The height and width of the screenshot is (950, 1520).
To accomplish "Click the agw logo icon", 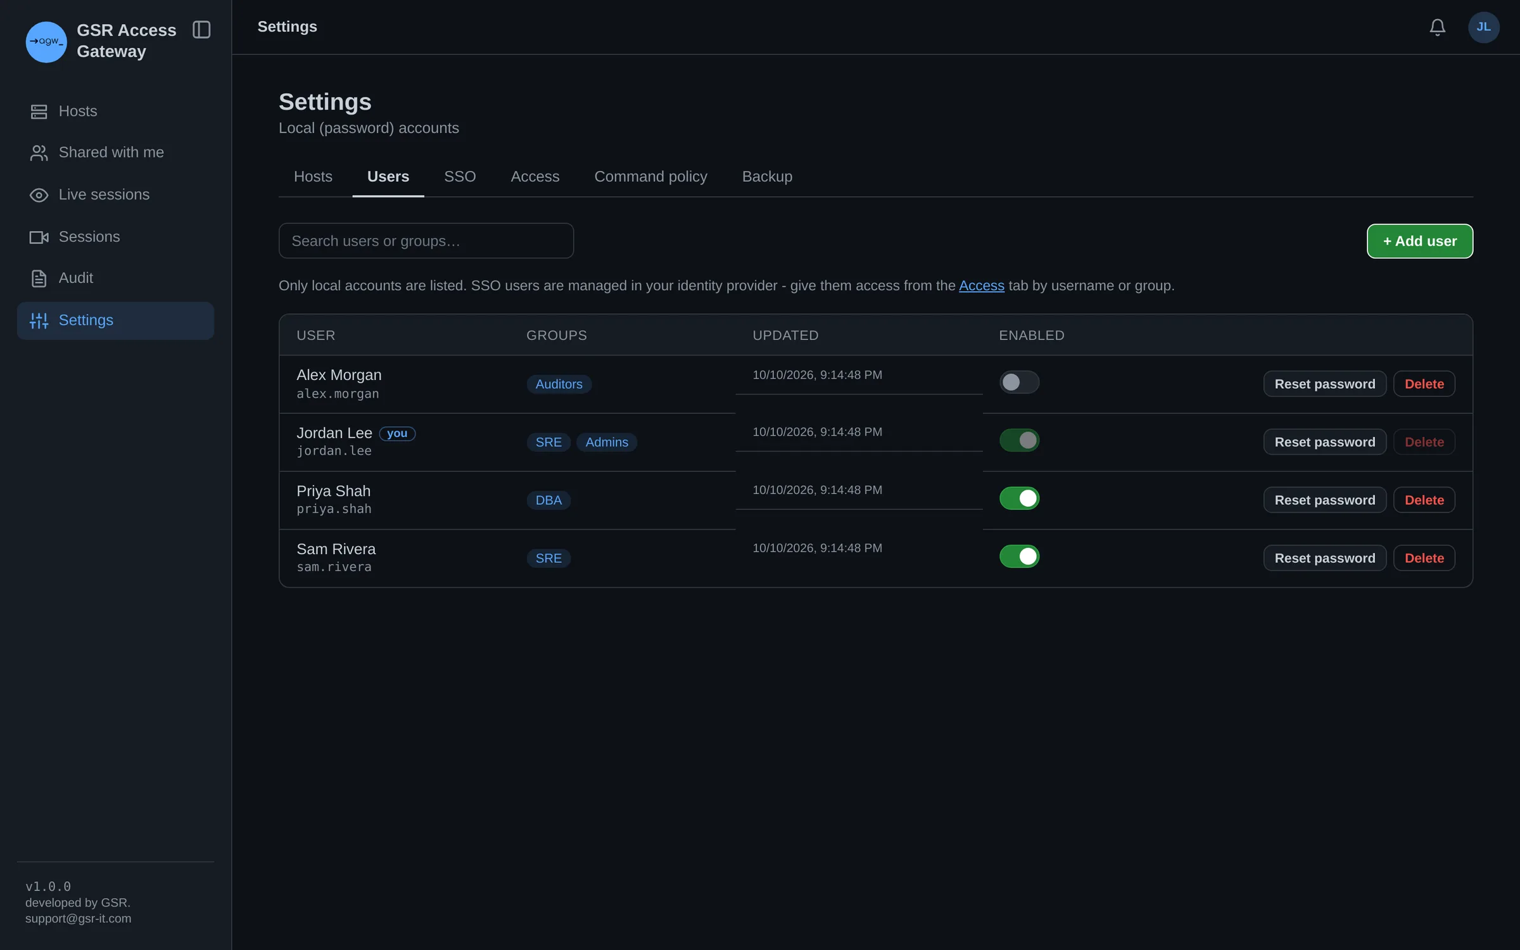I will [46, 42].
